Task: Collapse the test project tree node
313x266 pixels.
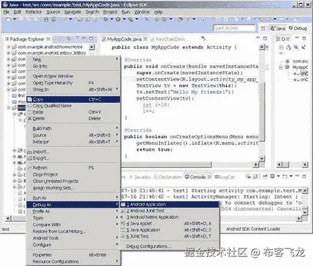Action: coord(8,108)
